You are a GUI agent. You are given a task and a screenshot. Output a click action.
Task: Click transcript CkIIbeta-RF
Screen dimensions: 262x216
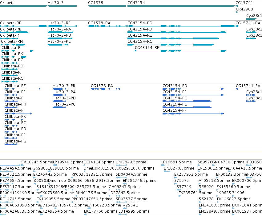10,75
